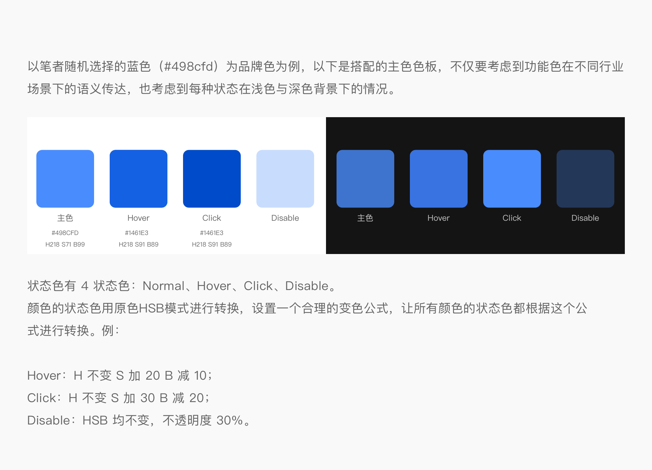Click the light-panel Disable text label
Image resolution: width=652 pixels, height=470 pixels.
[x=285, y=218]
